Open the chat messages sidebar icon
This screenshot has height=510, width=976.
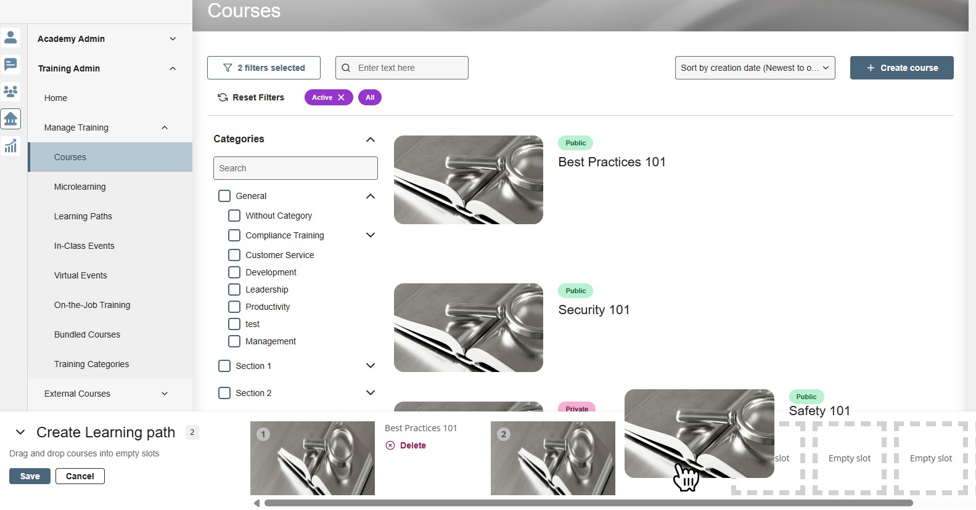(10, 65)
